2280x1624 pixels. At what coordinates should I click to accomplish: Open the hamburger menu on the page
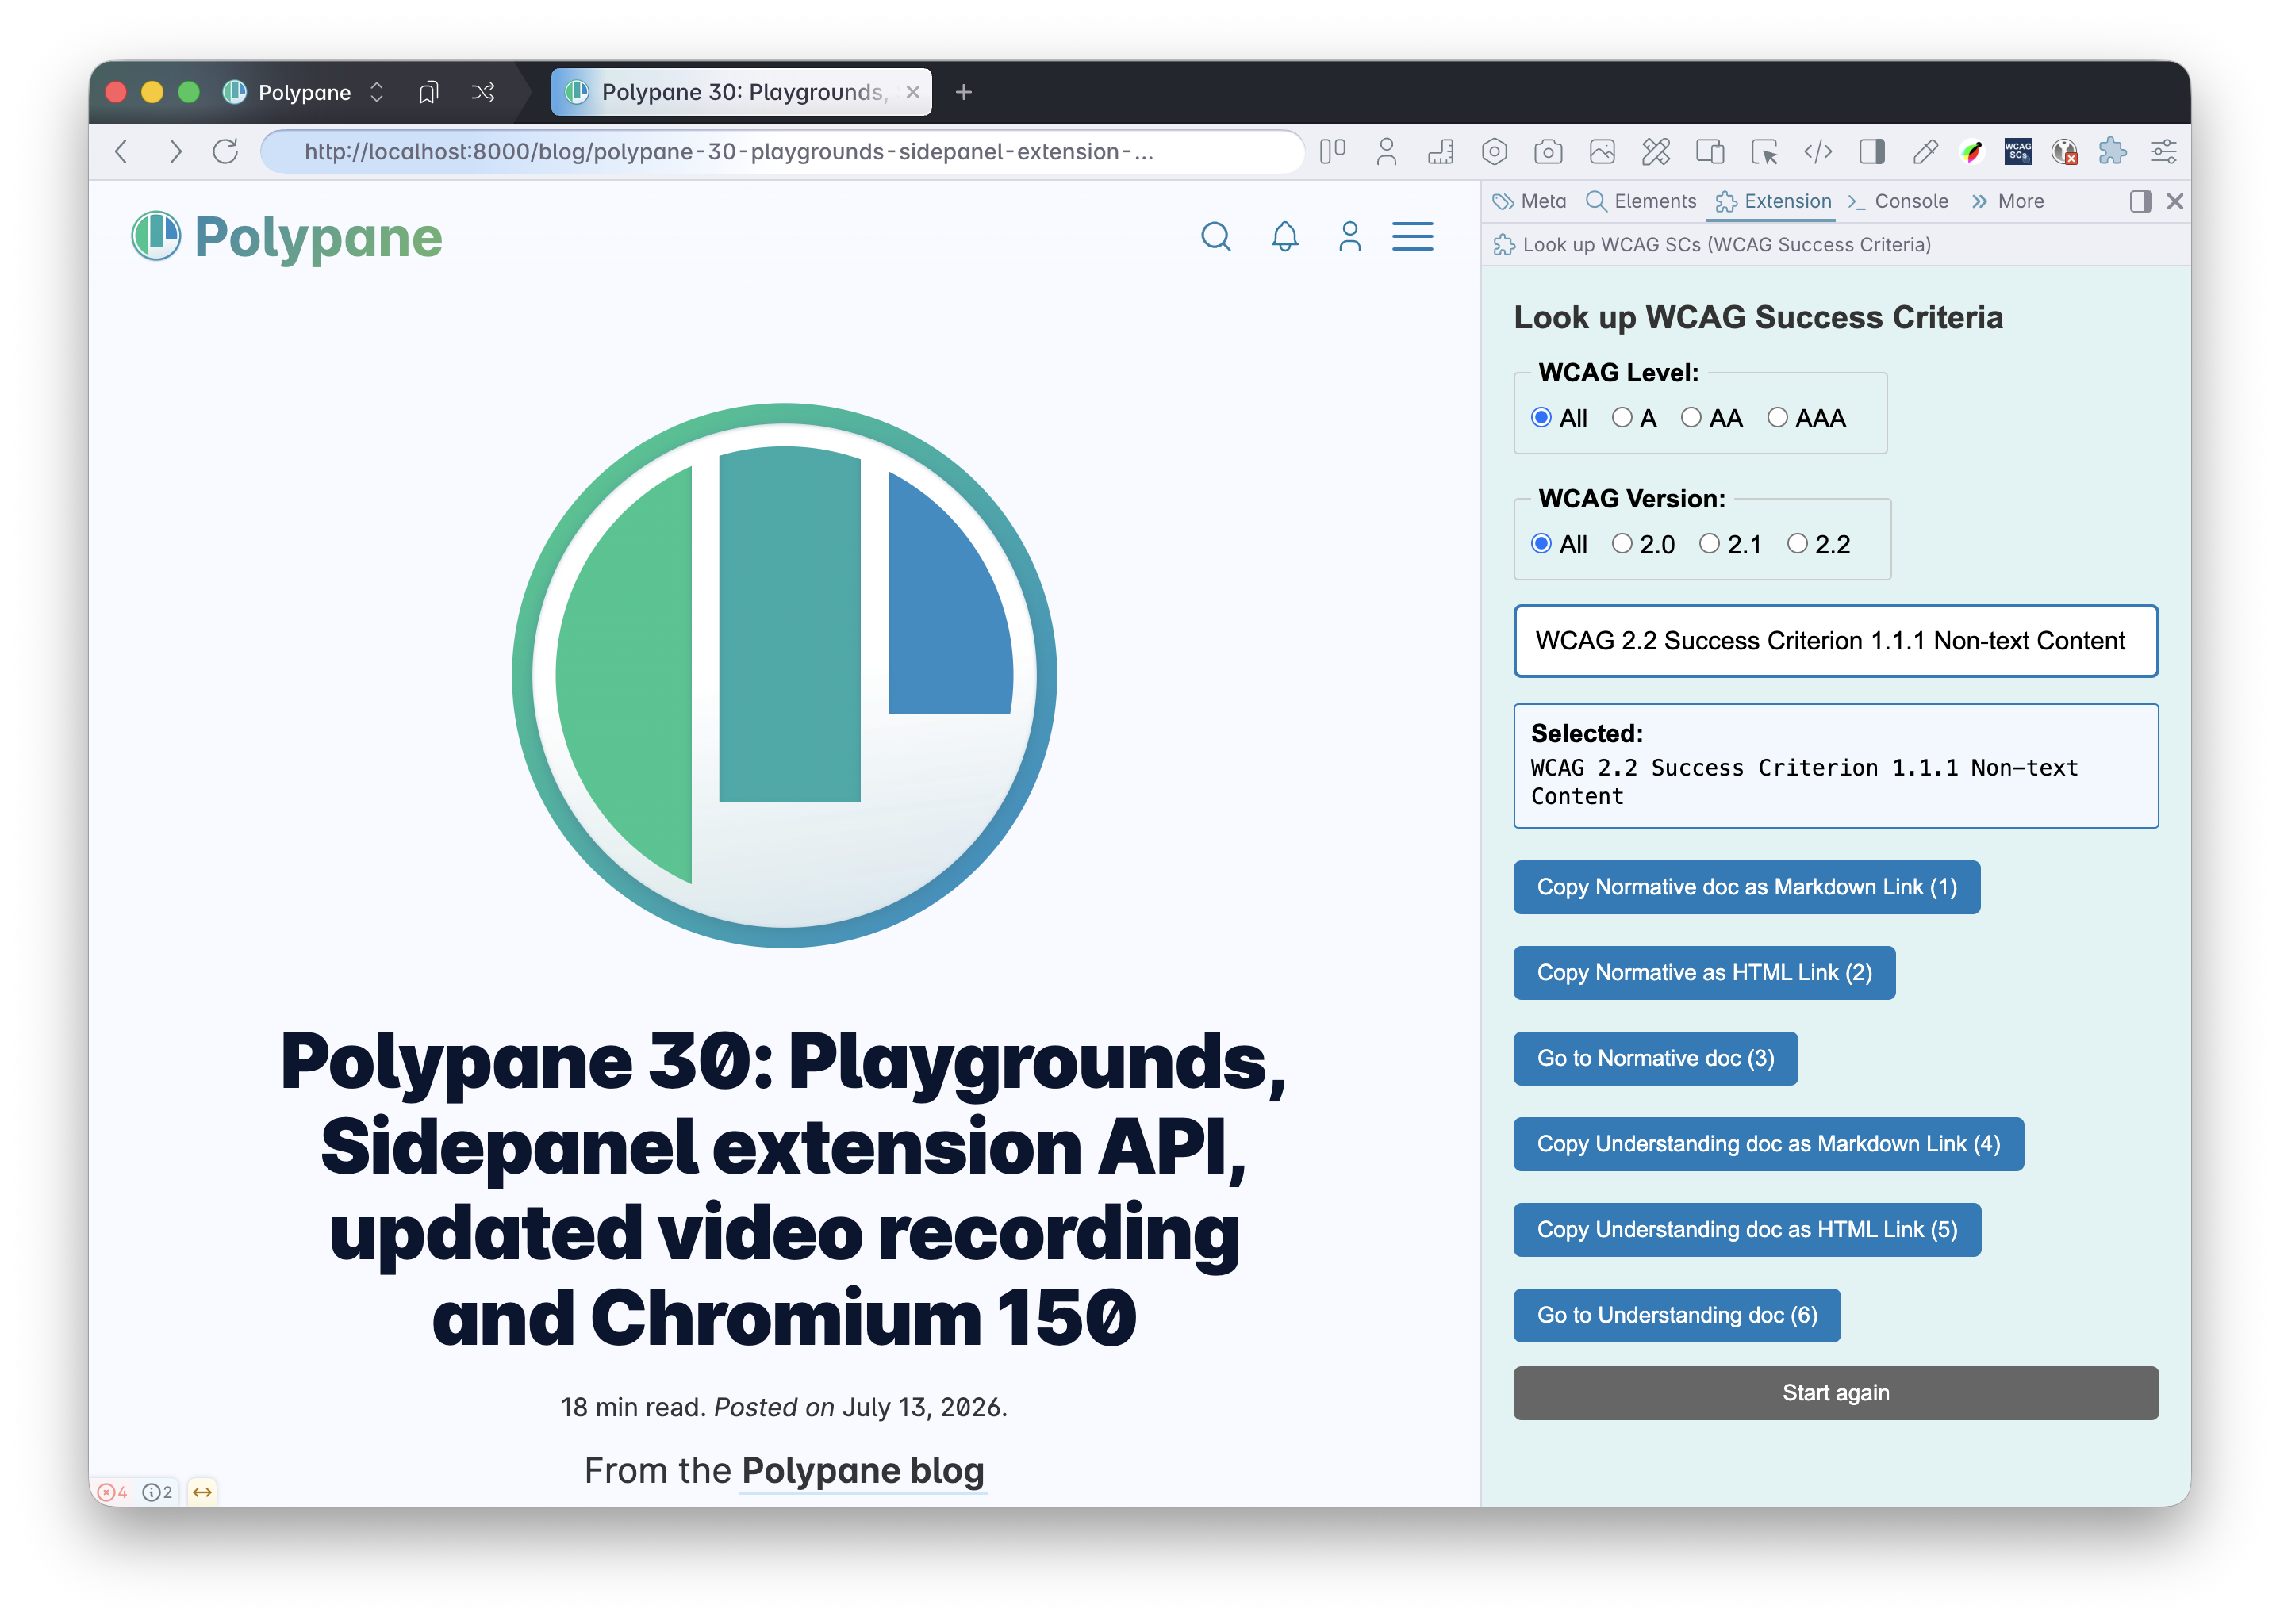[1413, 237]
